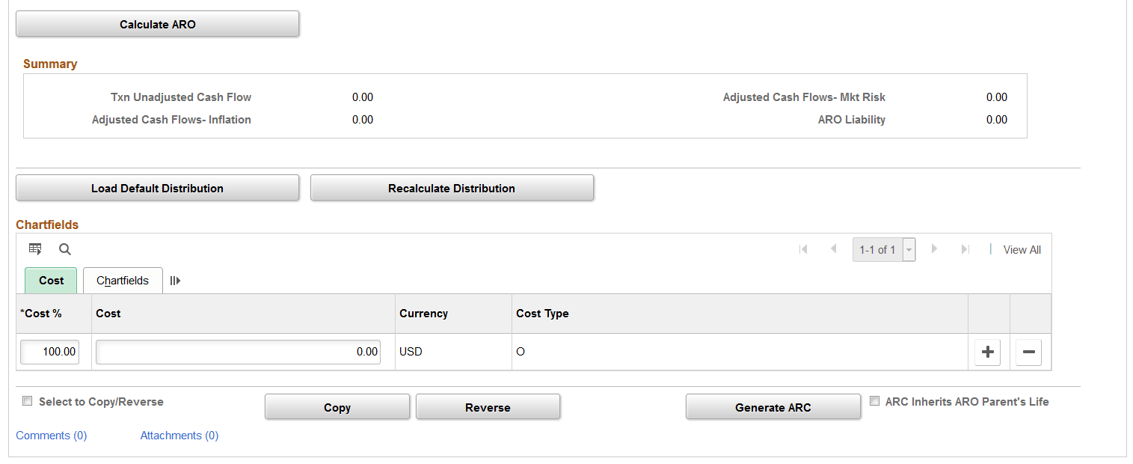
Task: Click Load Default Distribution
Action: (158, 188)
